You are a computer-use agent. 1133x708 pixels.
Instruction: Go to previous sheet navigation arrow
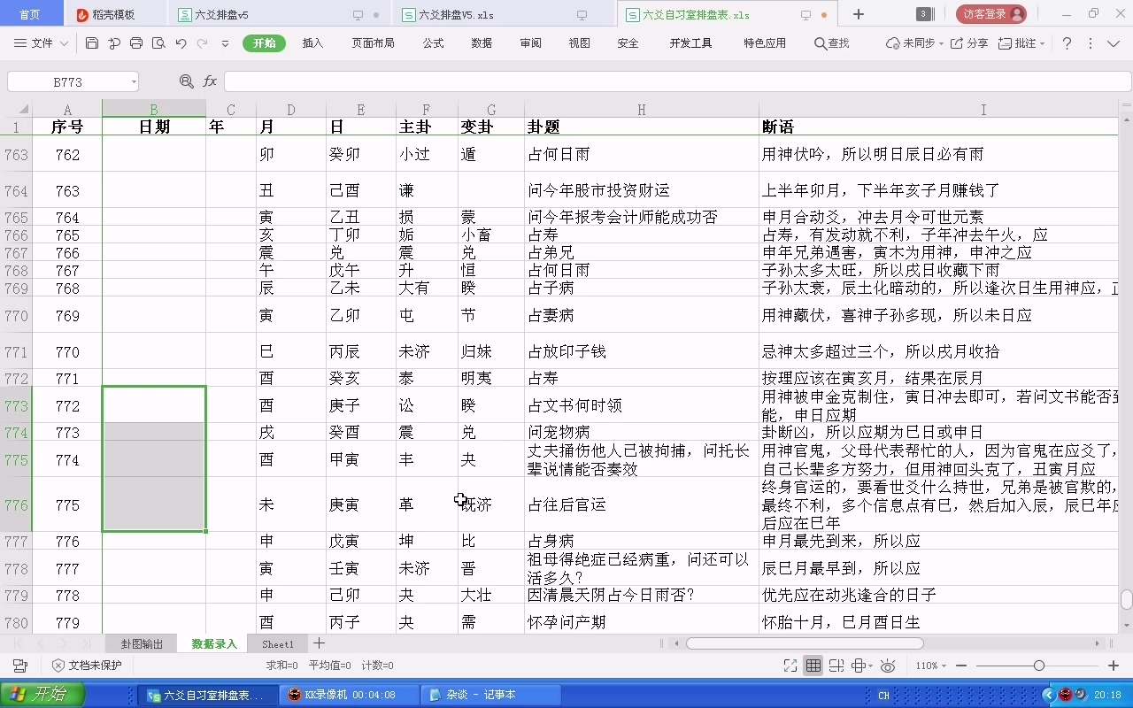(41, 643)
